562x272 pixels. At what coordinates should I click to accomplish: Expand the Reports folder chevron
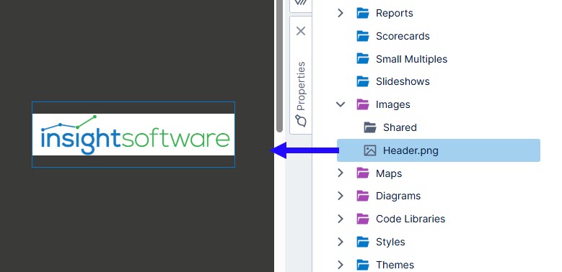pyautogui.click(x=341, y=13)
